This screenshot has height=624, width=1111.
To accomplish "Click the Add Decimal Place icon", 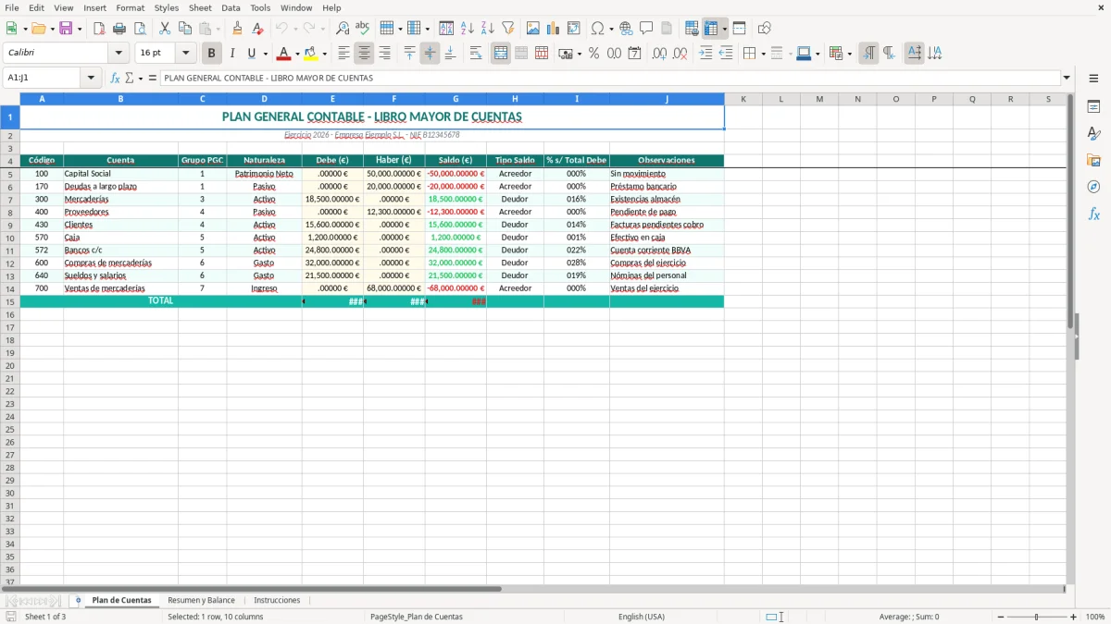I will coord(659,54).
